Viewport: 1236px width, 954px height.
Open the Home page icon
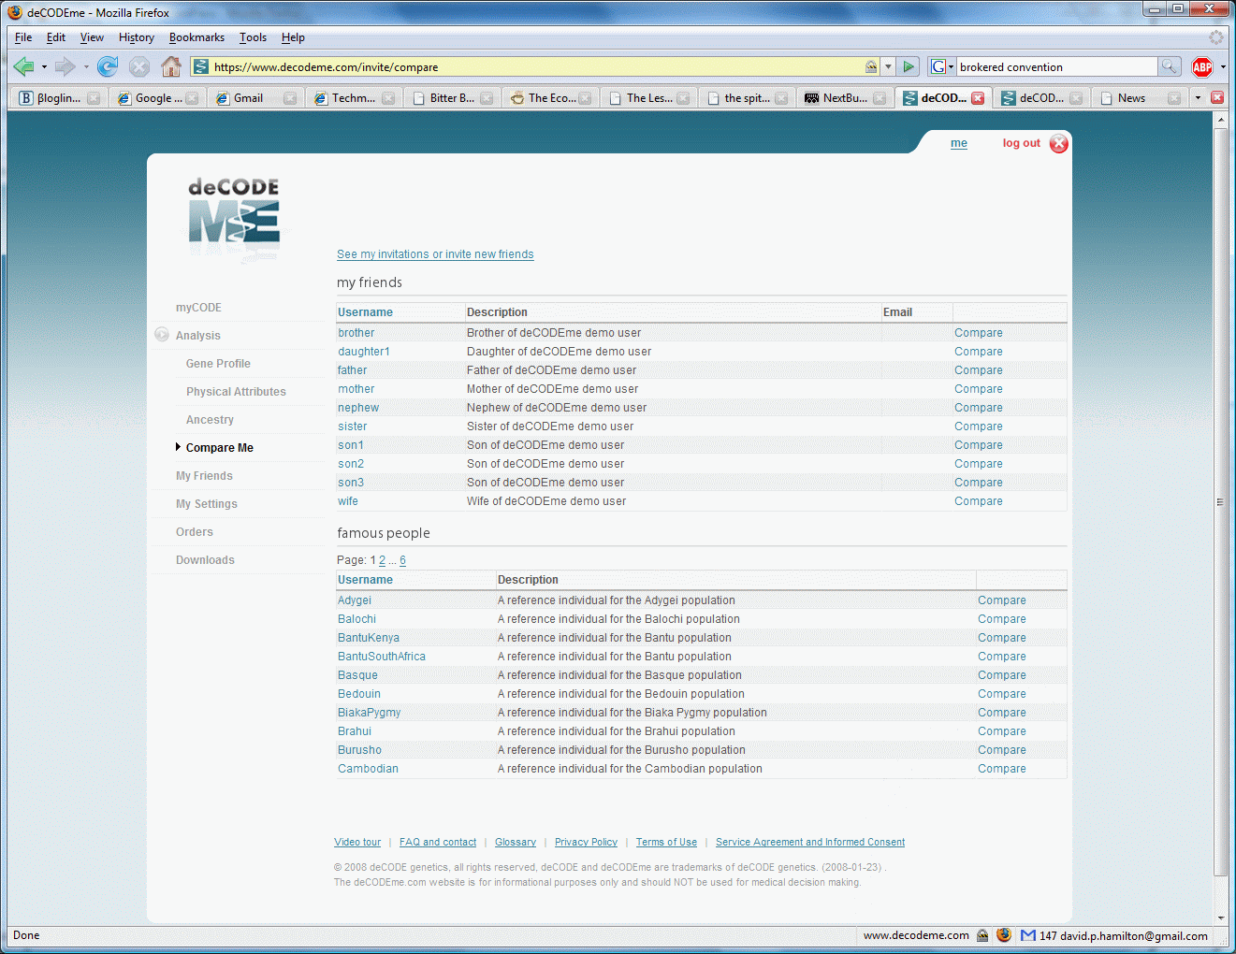[x=171, y=66]
